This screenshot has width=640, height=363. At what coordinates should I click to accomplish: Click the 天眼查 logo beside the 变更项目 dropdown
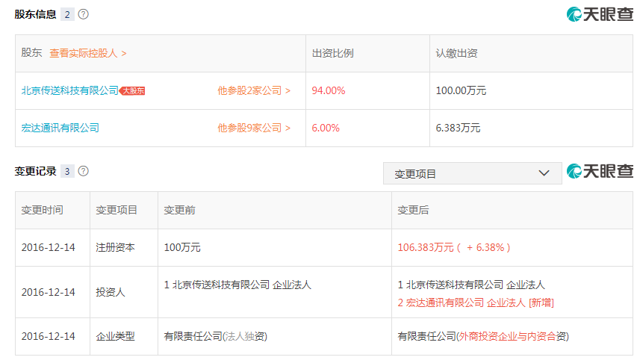[x=600, y=172]
